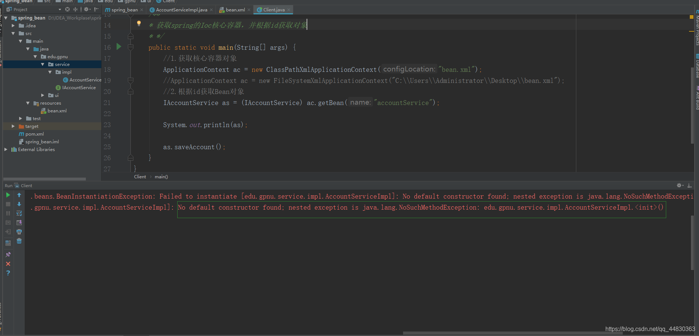Screen dimensions: 699x336
Task: Toggle the Scroll to end console icon
Action: pyautogui.click(x=19, y=223)
